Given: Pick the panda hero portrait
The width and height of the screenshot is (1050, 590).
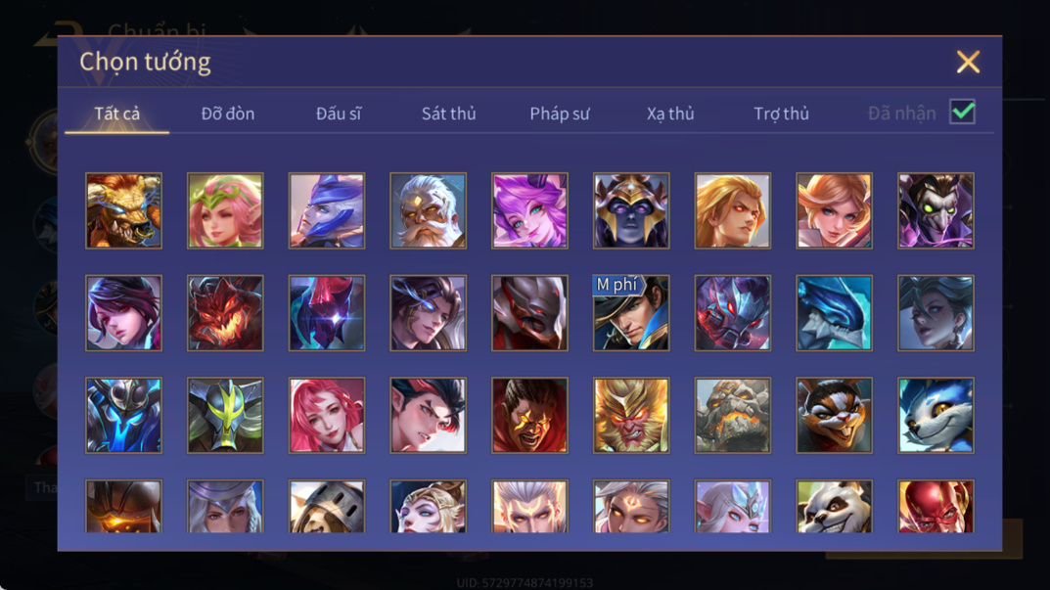Looking at the screenshot, I should tap(834, 506).
